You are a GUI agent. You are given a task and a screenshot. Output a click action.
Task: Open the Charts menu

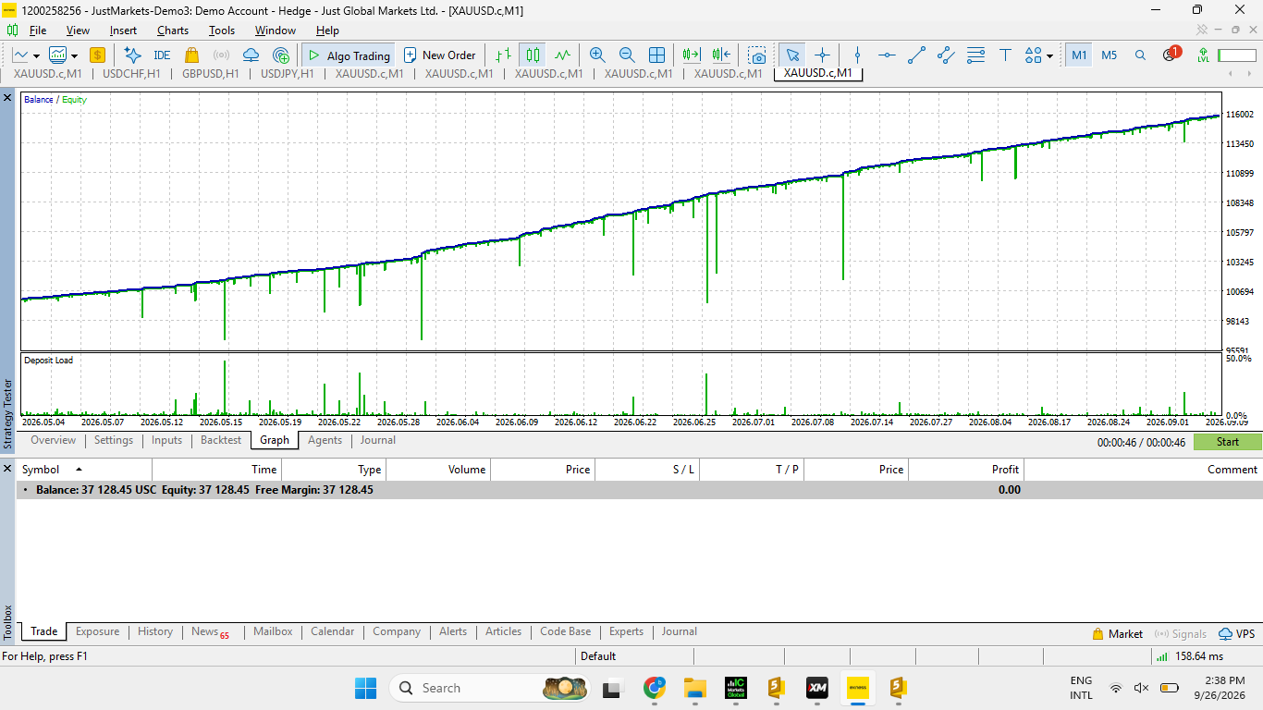point(172,31)
